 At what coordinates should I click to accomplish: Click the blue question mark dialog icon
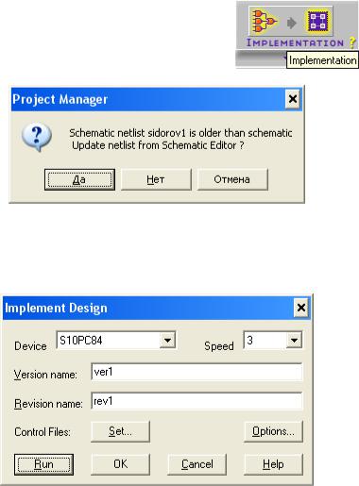[37, 138]
